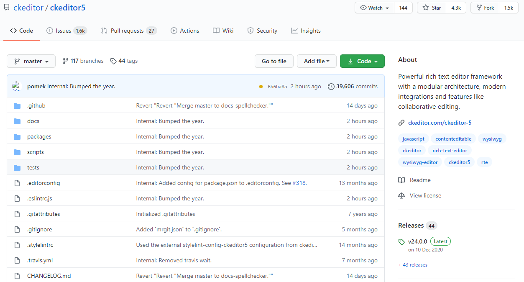Open the master branch selector
The height and width of the screenshot is (282, 524).
[31, 61]
